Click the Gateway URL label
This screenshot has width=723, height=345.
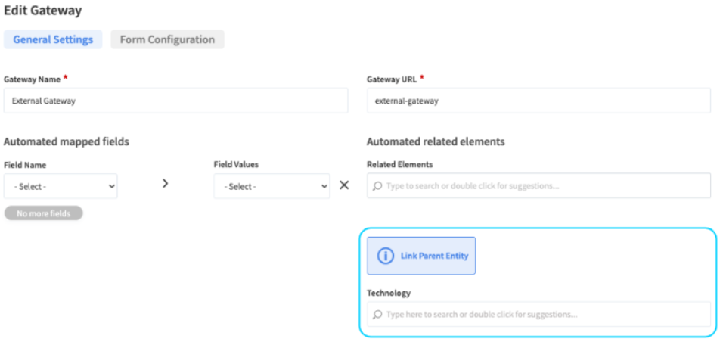392,79
